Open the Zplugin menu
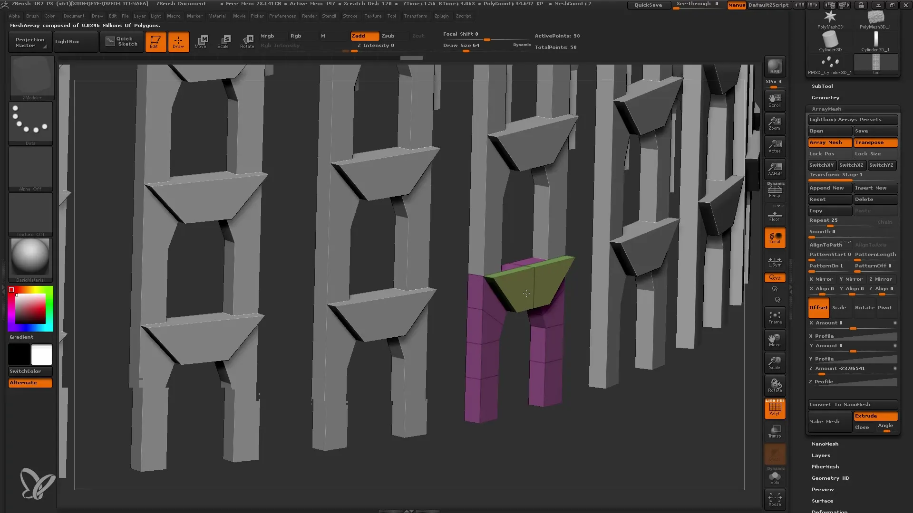The height and width of the screenshot is (513, 913). (x=441, y=16)
